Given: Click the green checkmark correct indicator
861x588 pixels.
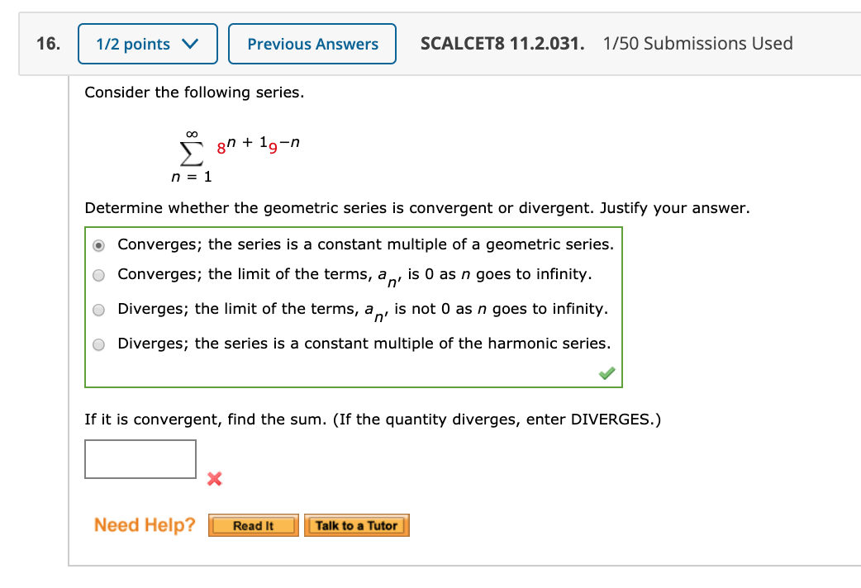Looking at the screenshot, I should coord(606,373).
